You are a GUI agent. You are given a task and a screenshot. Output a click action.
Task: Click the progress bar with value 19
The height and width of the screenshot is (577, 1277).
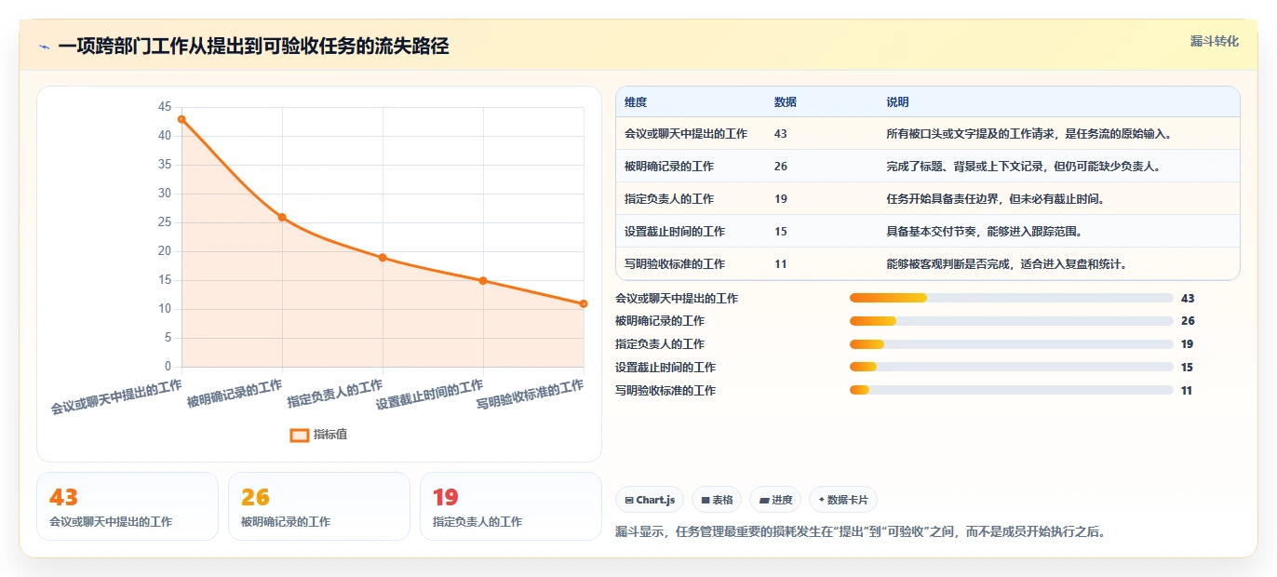pyautogui.click(x=1011, y=344)
